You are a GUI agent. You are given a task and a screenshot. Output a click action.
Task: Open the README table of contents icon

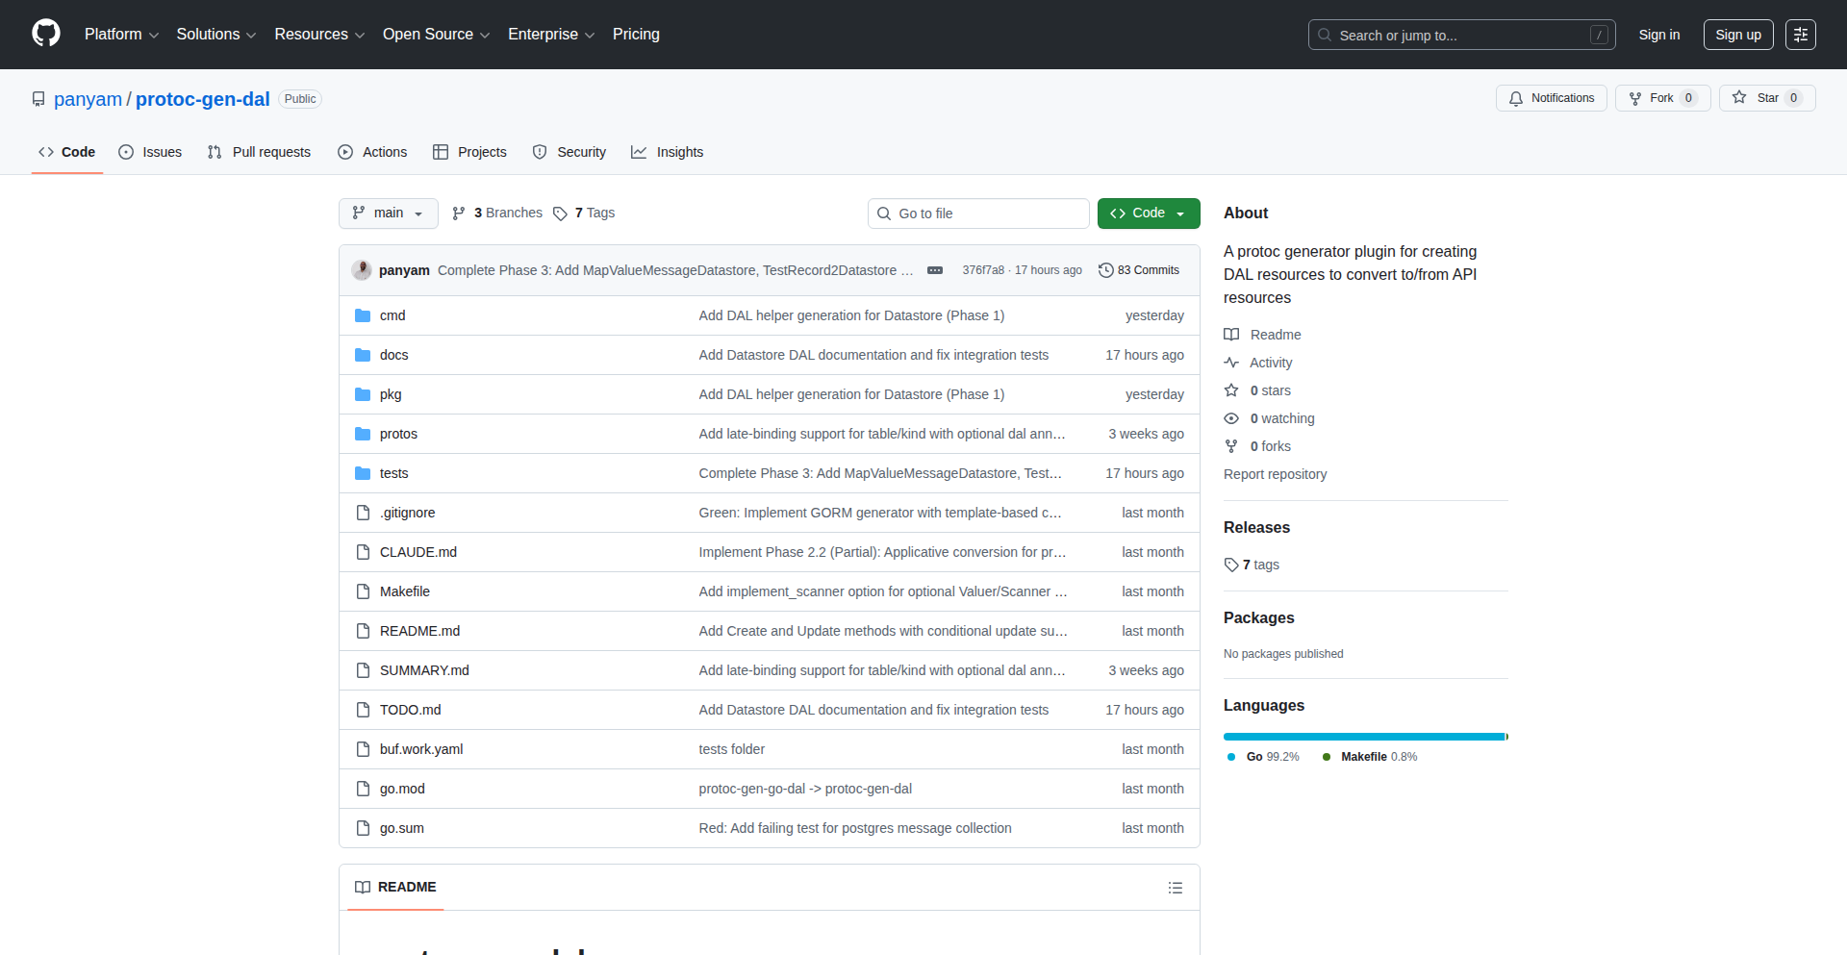1176,887
